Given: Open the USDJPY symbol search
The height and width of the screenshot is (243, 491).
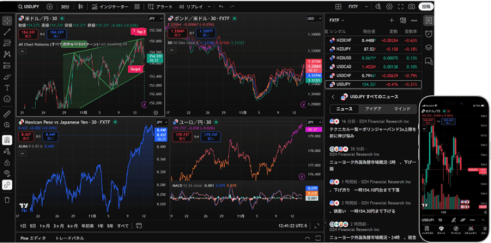Looking at the screenshot, I should click(x=29, y=6).
